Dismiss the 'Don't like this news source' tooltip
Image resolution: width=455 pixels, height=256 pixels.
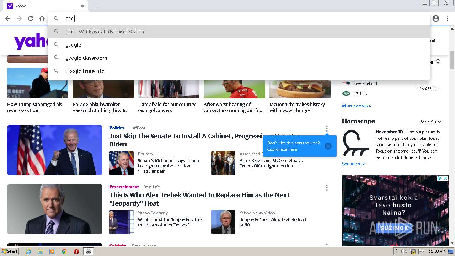click(328, 146)
